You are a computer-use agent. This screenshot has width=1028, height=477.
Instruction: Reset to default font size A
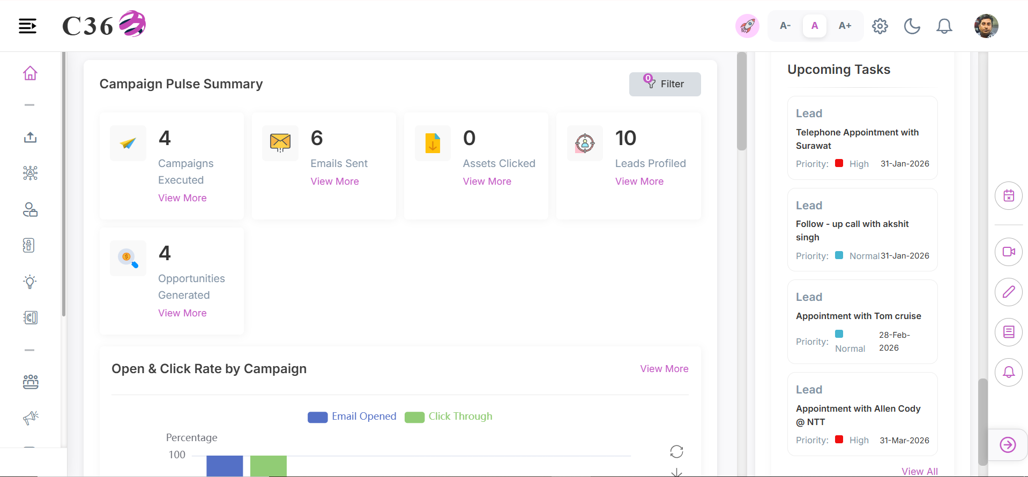click(x=815, y=26)
